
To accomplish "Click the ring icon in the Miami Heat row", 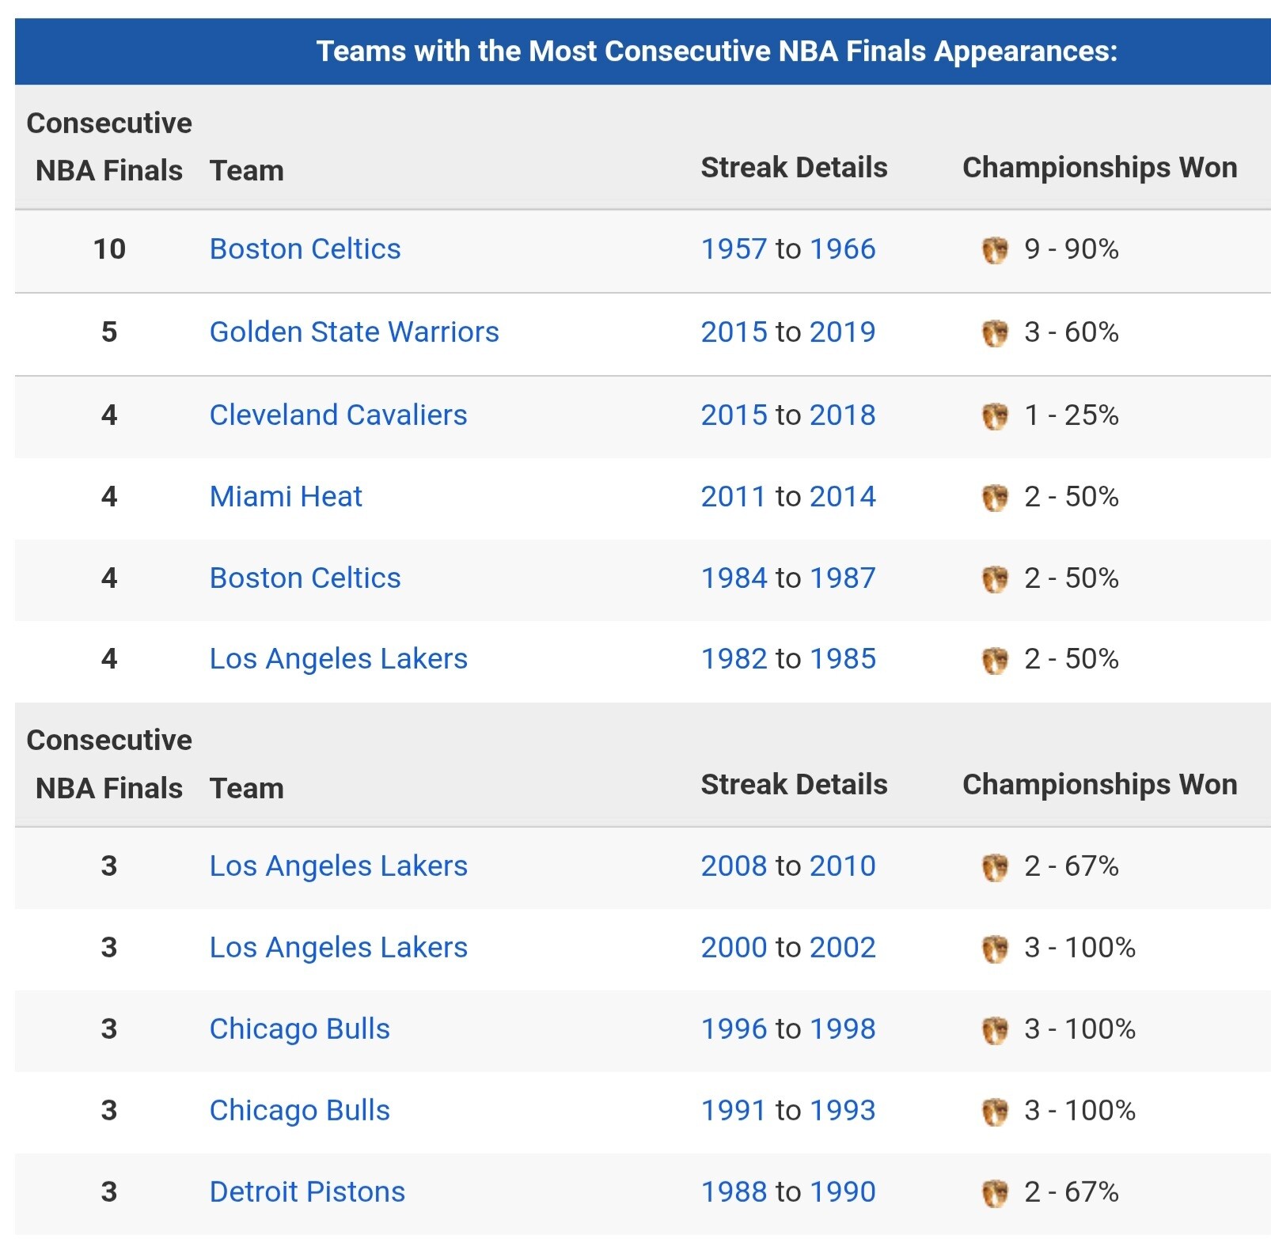I will pos(995,498).
